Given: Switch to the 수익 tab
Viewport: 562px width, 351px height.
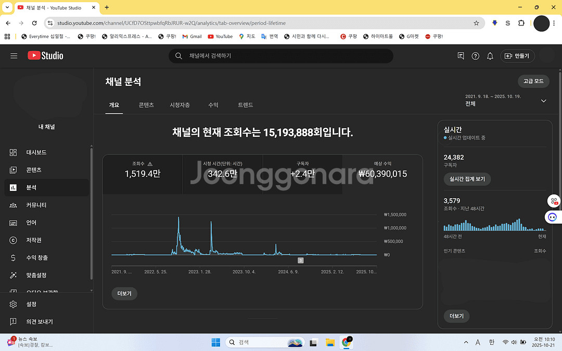Looking at the screenshot, I should pos(213,105).
